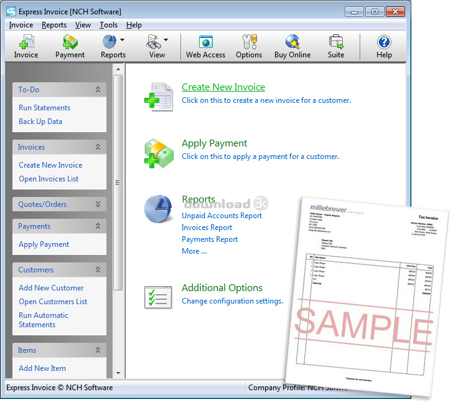Click the large Apply Payment cash icon
The height and width of the screenshot is (407, 453).
pos(159,153)
